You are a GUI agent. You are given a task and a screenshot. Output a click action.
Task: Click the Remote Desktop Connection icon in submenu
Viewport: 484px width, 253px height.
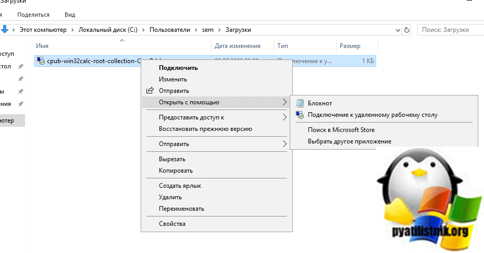coord(299,115)
